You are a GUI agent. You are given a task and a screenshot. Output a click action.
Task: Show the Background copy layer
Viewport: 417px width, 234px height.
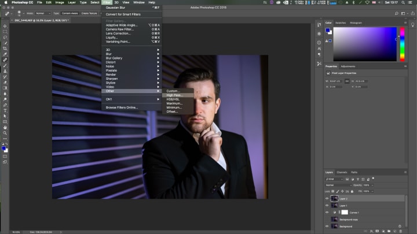click(327, 219)
